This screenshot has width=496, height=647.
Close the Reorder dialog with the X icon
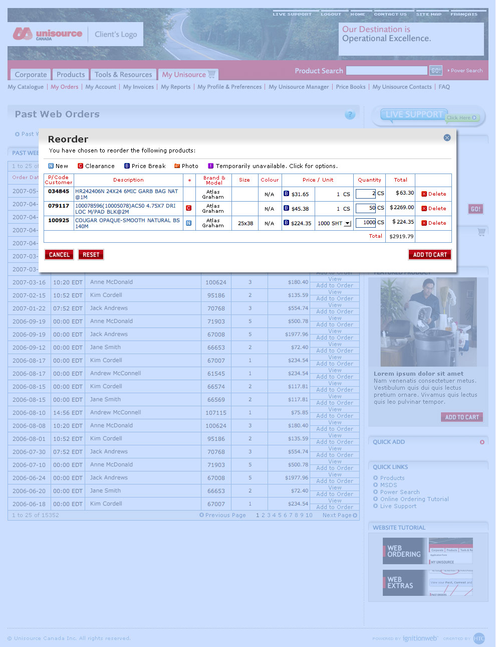tap(447, 137)
